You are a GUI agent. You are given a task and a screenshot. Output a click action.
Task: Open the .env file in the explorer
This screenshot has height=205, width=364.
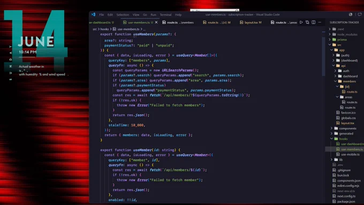345,165
